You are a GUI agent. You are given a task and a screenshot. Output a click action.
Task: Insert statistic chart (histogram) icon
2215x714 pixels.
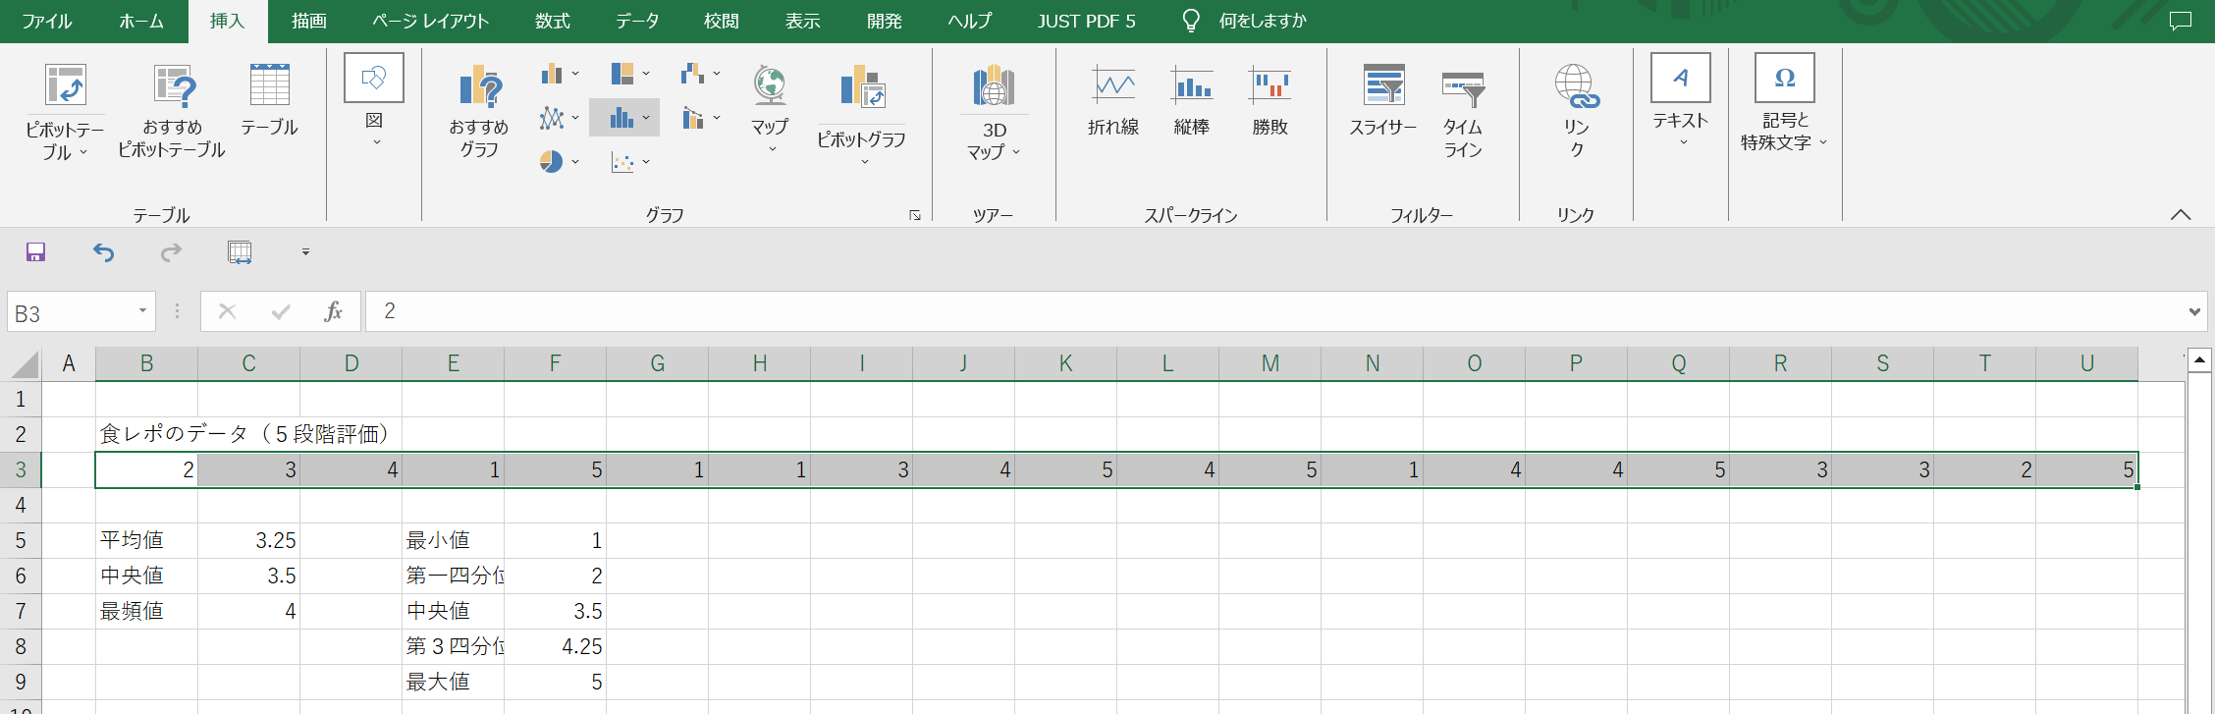tap(622, 118)
